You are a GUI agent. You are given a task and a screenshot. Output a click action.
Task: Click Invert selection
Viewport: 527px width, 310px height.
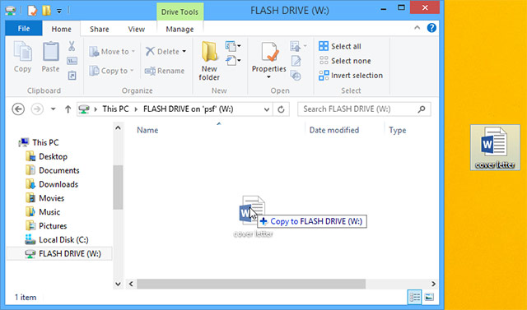click(x=351, y=76)
